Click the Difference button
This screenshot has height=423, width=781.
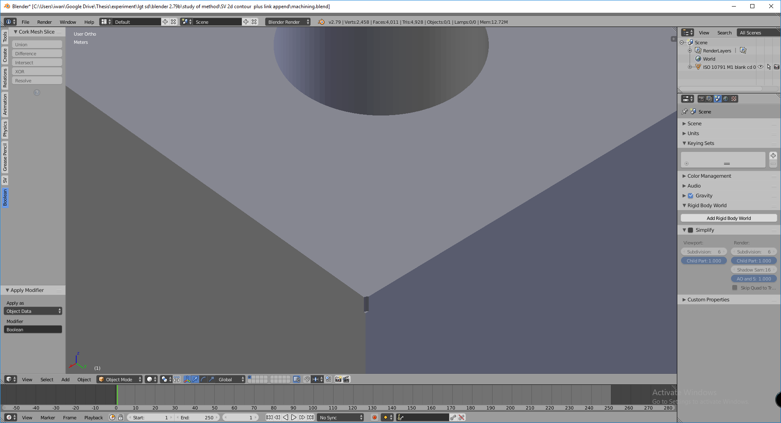37,53
